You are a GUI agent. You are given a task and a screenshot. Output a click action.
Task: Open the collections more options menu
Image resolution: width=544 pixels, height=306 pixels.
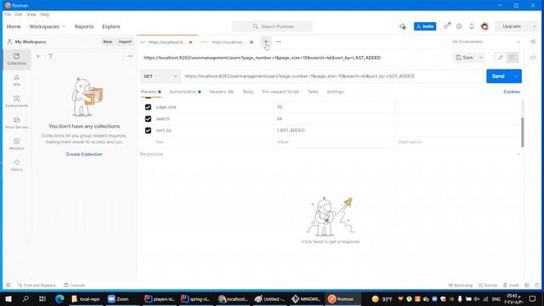[x=130, y=56]
